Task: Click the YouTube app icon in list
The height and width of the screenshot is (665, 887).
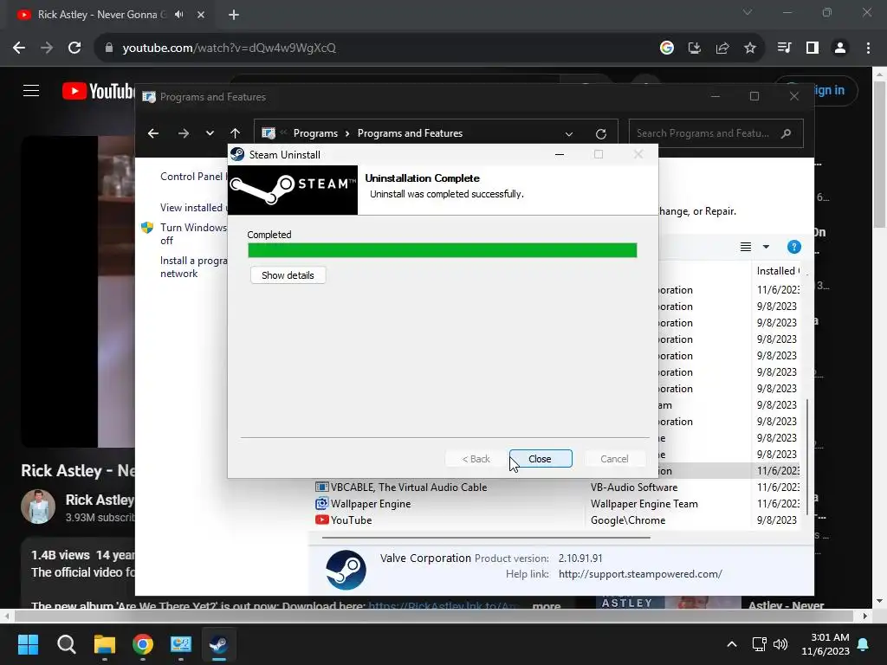Action: tap(322, 520)
